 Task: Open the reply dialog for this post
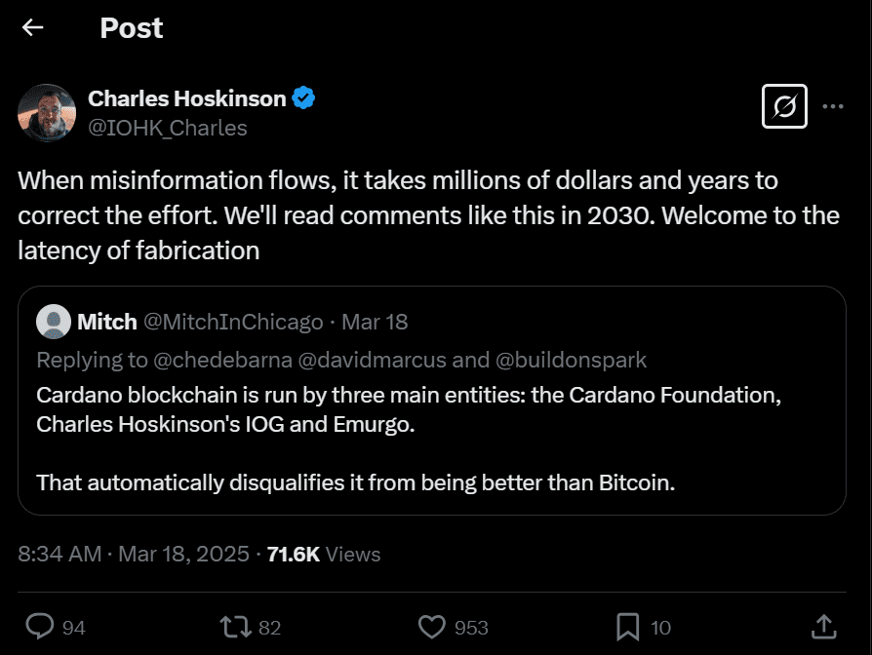(38, 629)
